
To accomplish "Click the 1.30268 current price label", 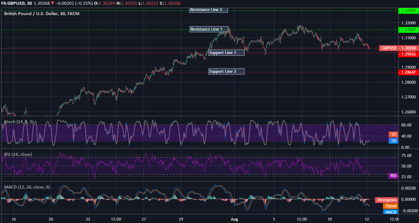I will (x=409, y=48).
